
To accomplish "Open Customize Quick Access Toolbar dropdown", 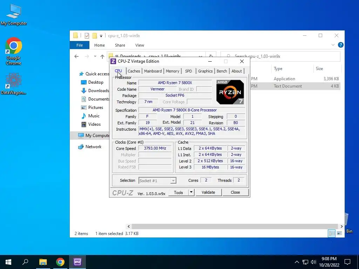I will 101,36.
